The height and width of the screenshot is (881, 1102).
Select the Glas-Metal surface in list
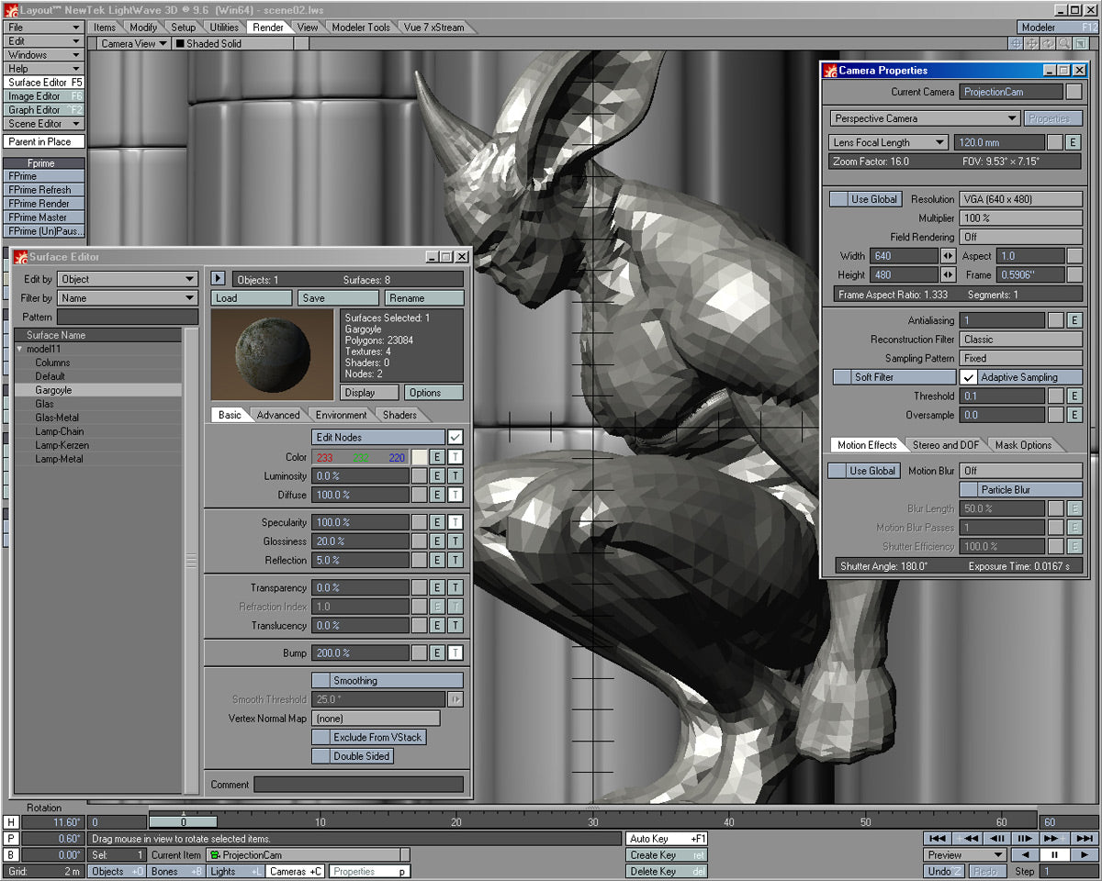point(56,418)
